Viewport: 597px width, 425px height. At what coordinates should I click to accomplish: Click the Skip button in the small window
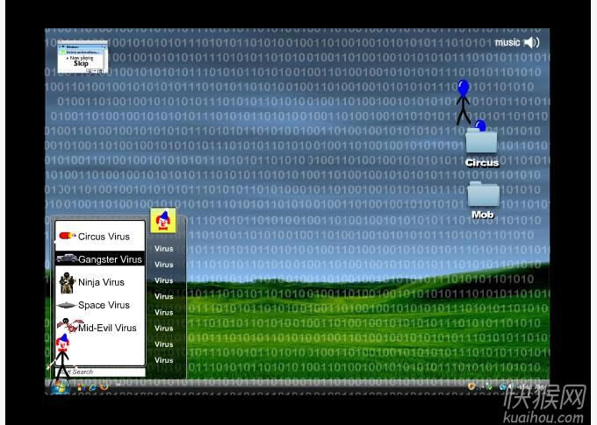pyautogui.click(x=81, y=64)
